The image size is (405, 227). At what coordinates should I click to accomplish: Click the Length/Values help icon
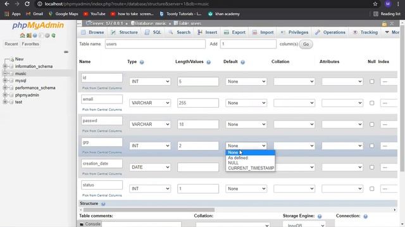(x=209, y=62)
